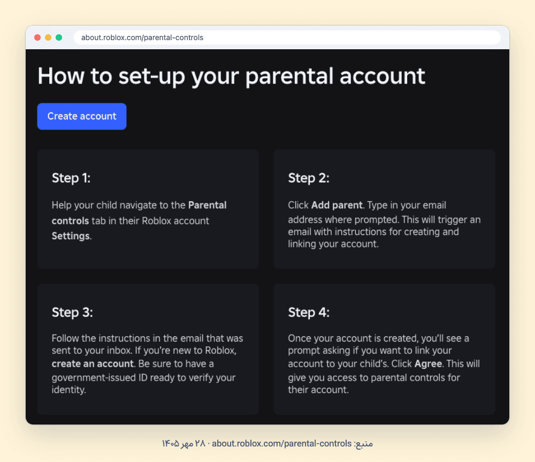Click the Step 4 card paragraph
This screenshot has height=462, width=535.
pos(384,363)
